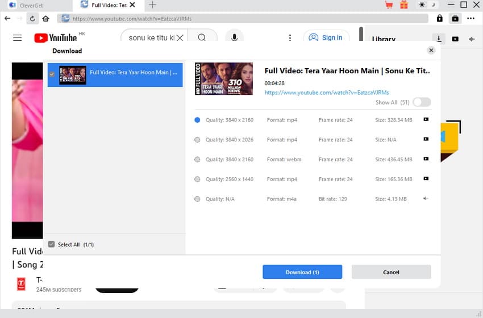Screen dimensions: 483x318
Task: Enable the Show All toggle
Action: 422,102
